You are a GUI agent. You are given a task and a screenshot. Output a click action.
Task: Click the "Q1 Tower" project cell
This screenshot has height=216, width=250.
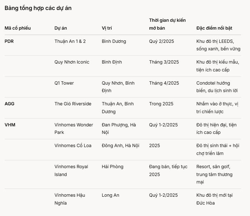[x=64, y=83]
